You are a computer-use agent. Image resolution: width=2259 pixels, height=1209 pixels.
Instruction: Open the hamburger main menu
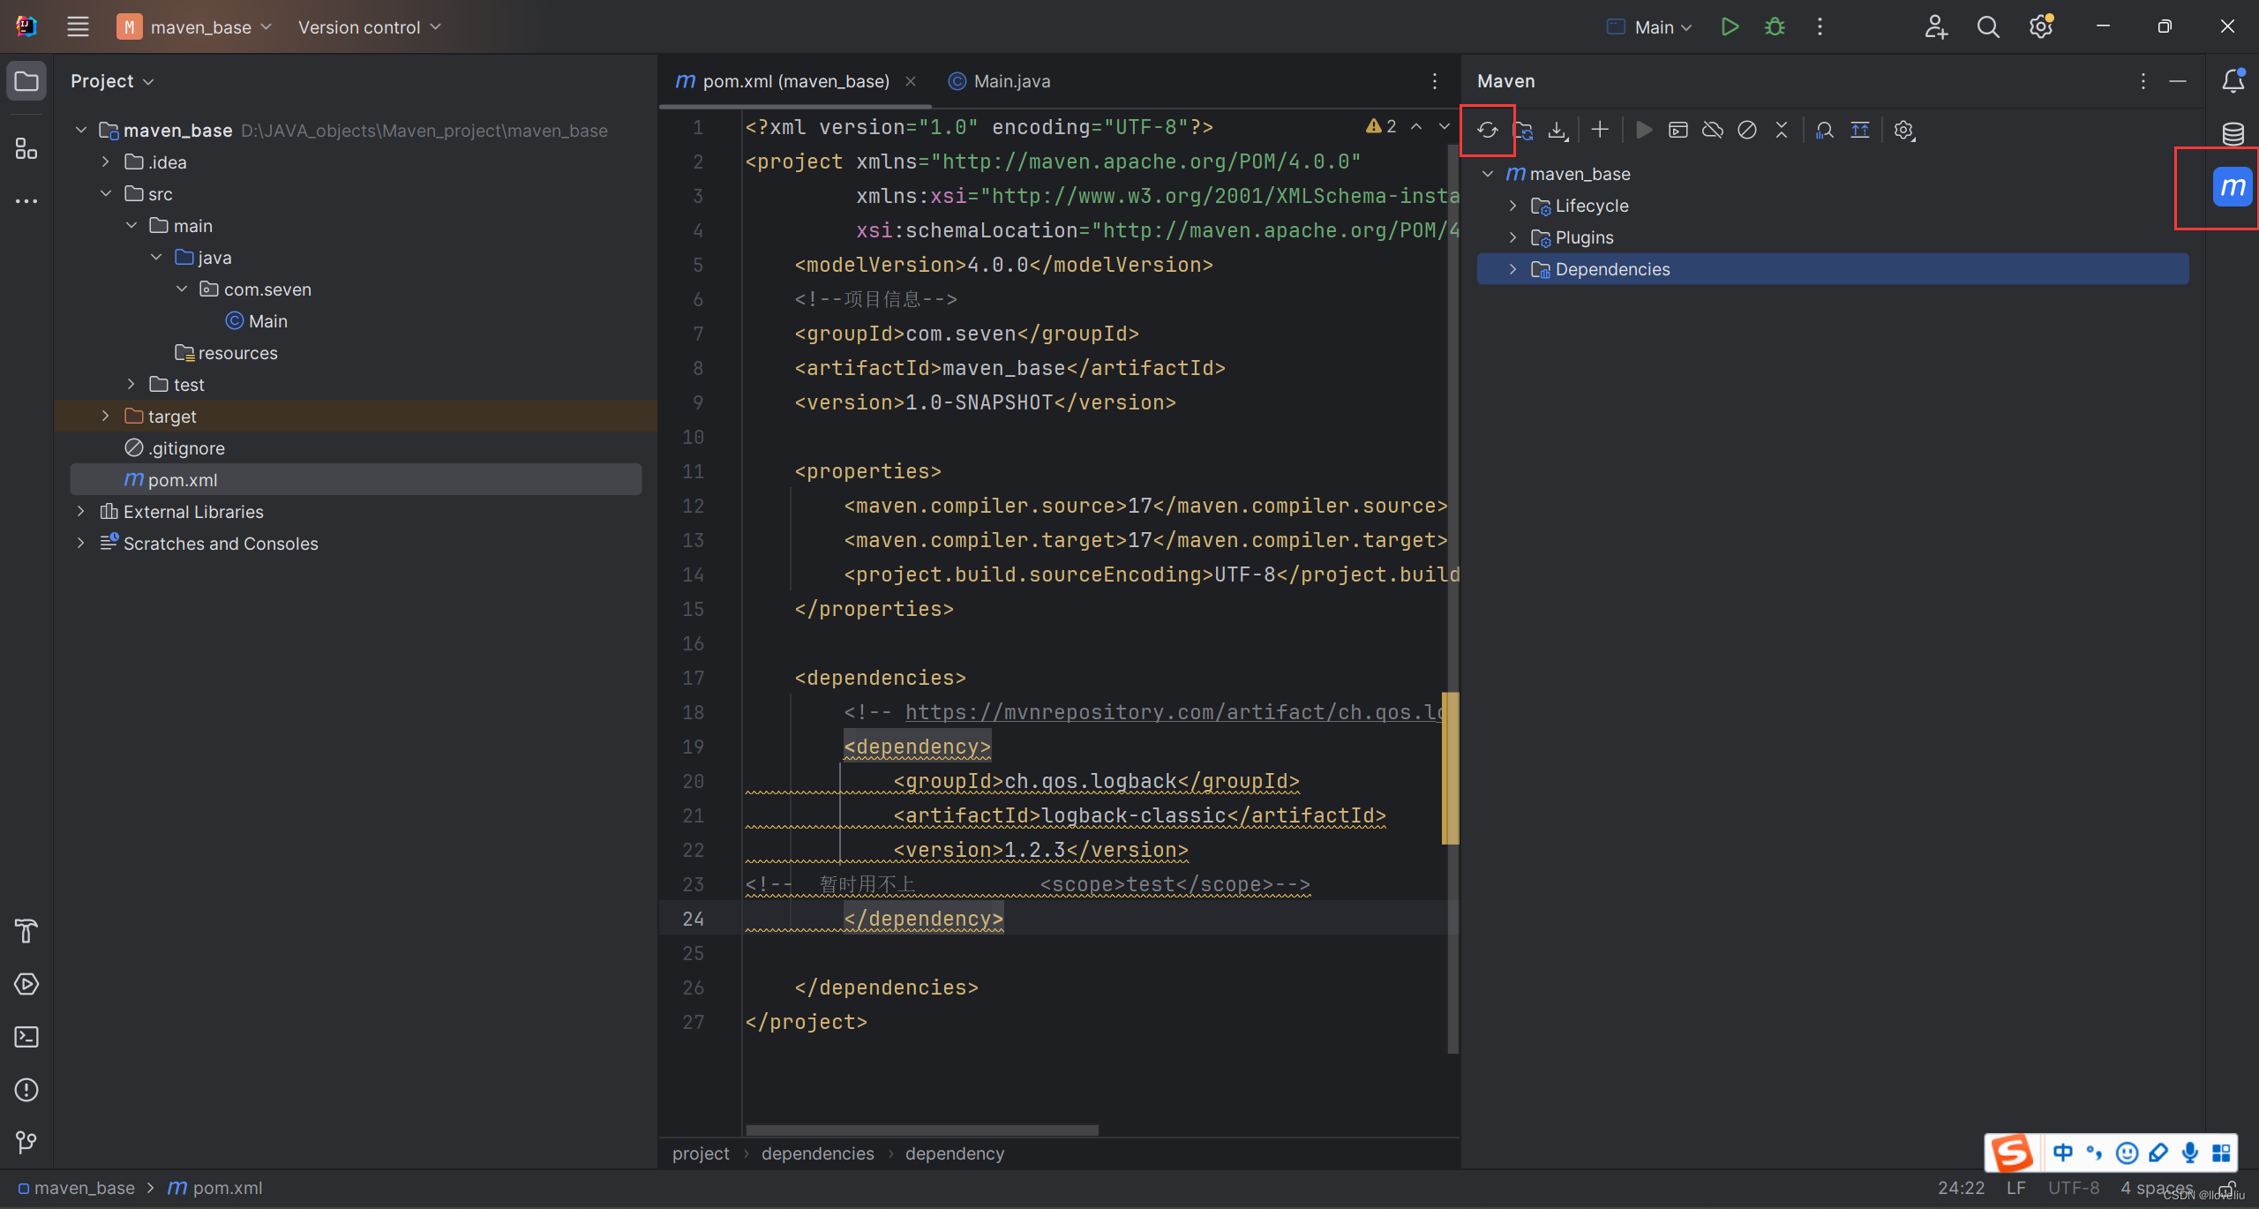tap(78, 27)
